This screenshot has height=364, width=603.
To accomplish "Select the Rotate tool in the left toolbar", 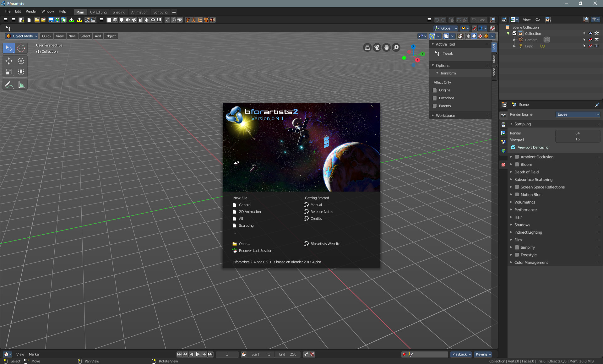I will (21, 61).
